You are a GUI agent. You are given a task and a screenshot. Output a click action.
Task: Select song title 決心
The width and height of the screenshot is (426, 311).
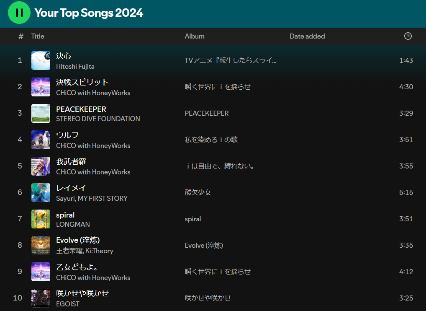(64, 56)
